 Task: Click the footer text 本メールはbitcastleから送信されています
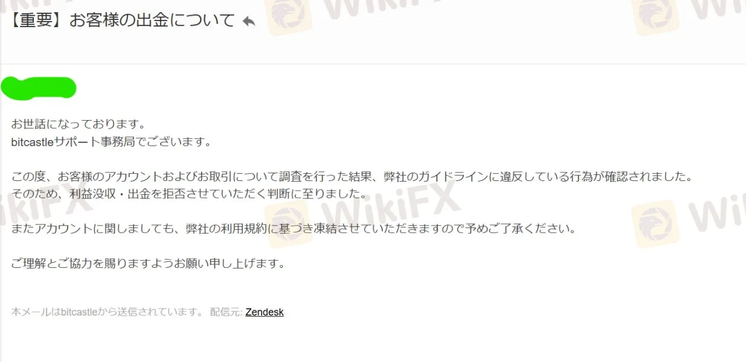(108, 312)
